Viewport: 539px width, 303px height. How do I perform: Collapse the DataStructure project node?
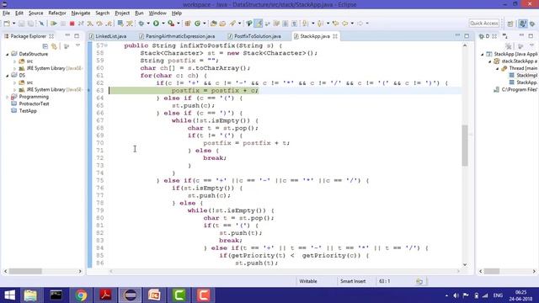tap(8, 54)
